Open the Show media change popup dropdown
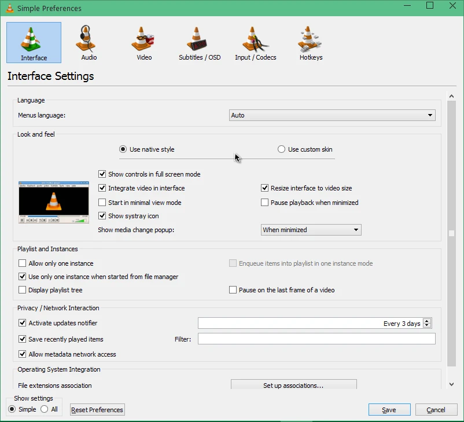Screen dimensions: 464x422 (x=311, y=229)
